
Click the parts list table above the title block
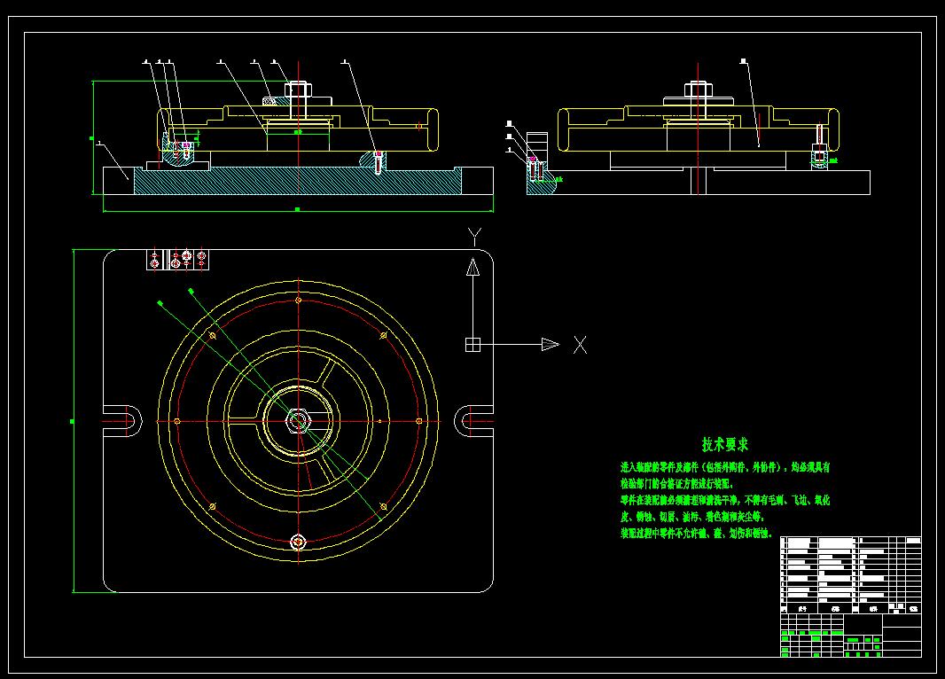point(850,574)
